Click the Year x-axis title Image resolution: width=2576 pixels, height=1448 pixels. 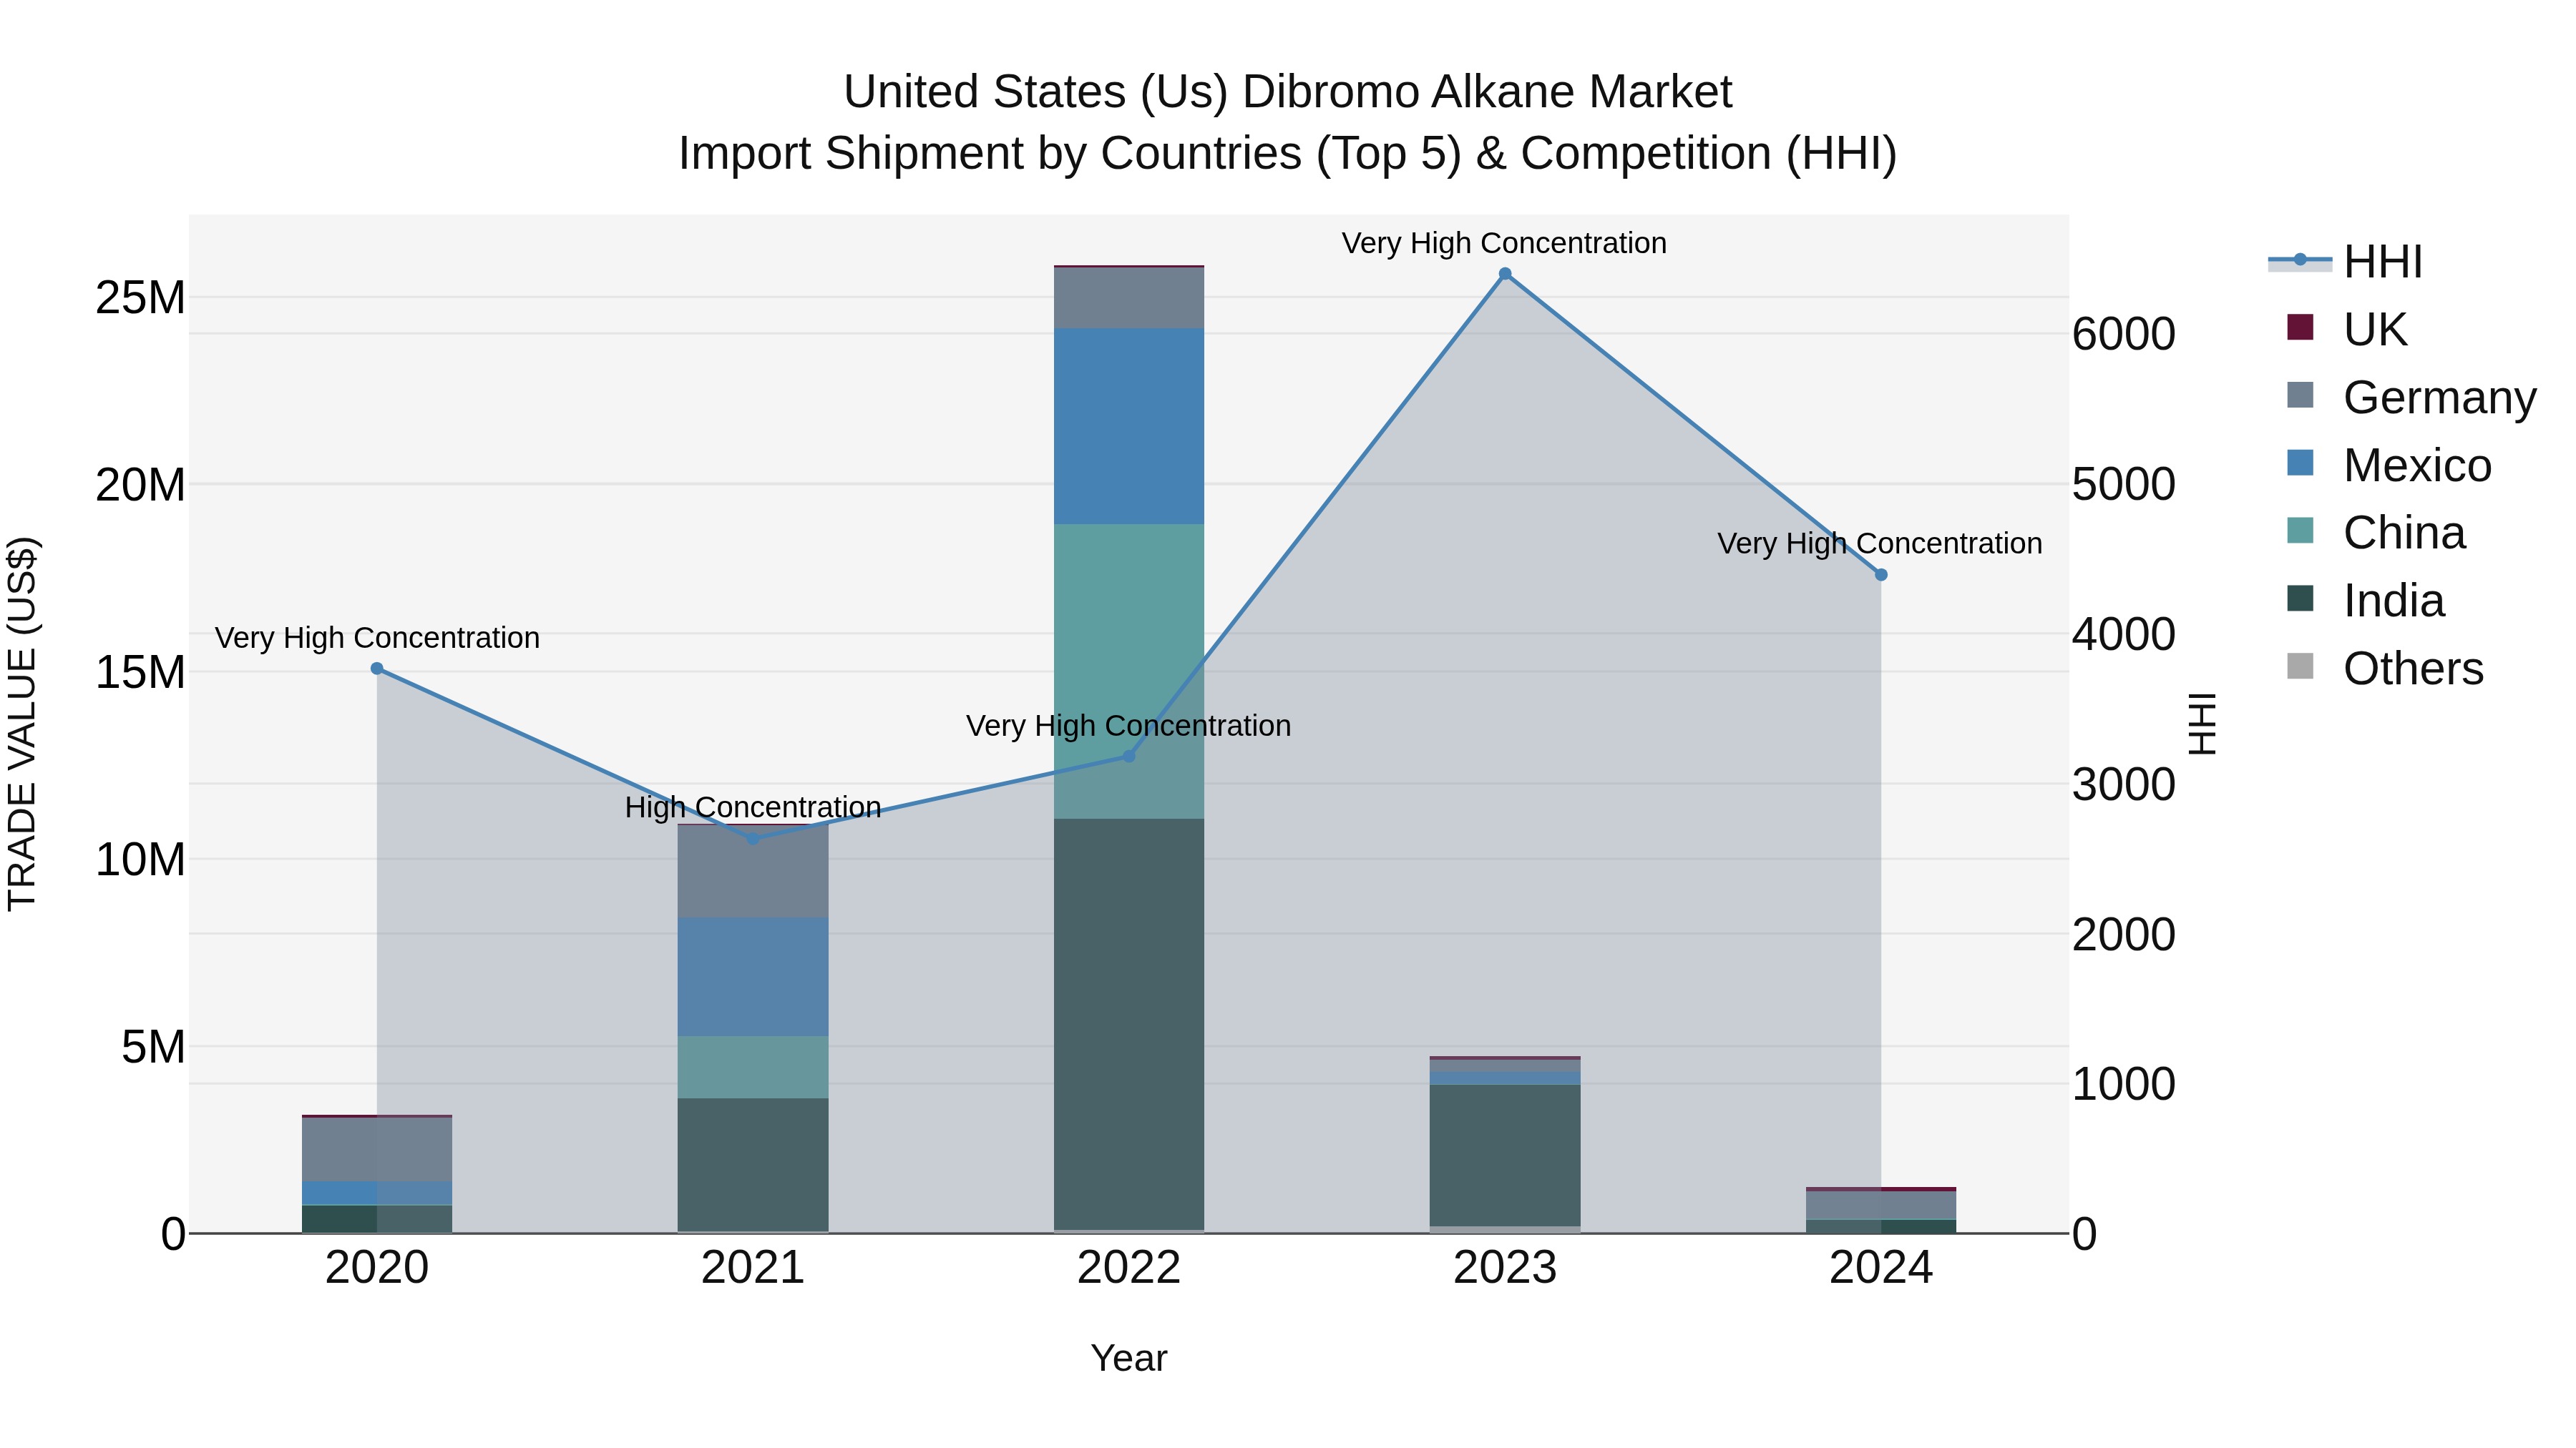1129,1358
